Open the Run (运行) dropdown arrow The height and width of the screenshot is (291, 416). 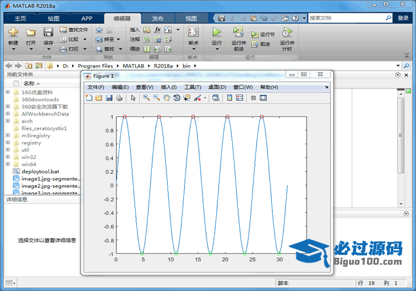coord(217,49)
